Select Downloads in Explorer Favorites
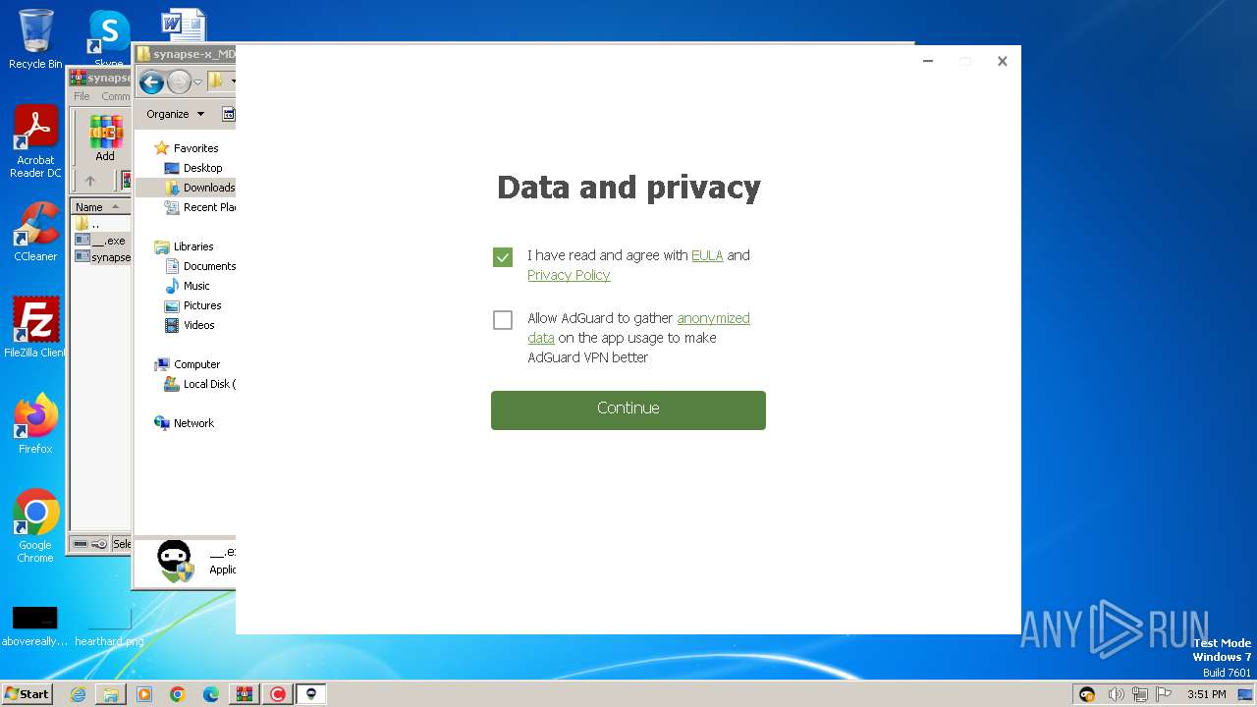 point(200,188)
